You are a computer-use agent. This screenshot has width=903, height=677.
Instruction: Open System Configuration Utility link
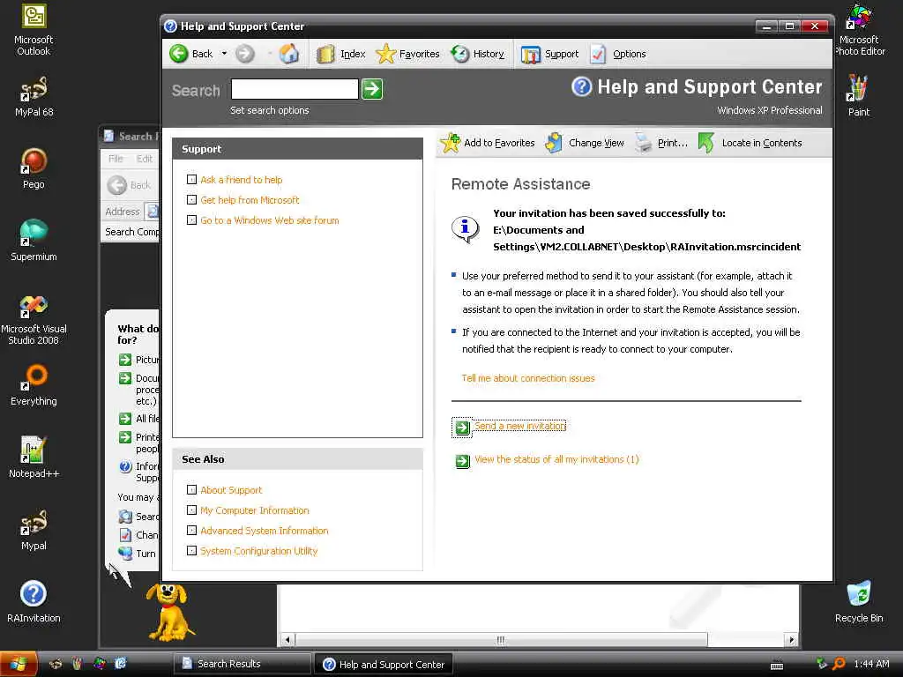pyautogui.click(x=258, y=551)
